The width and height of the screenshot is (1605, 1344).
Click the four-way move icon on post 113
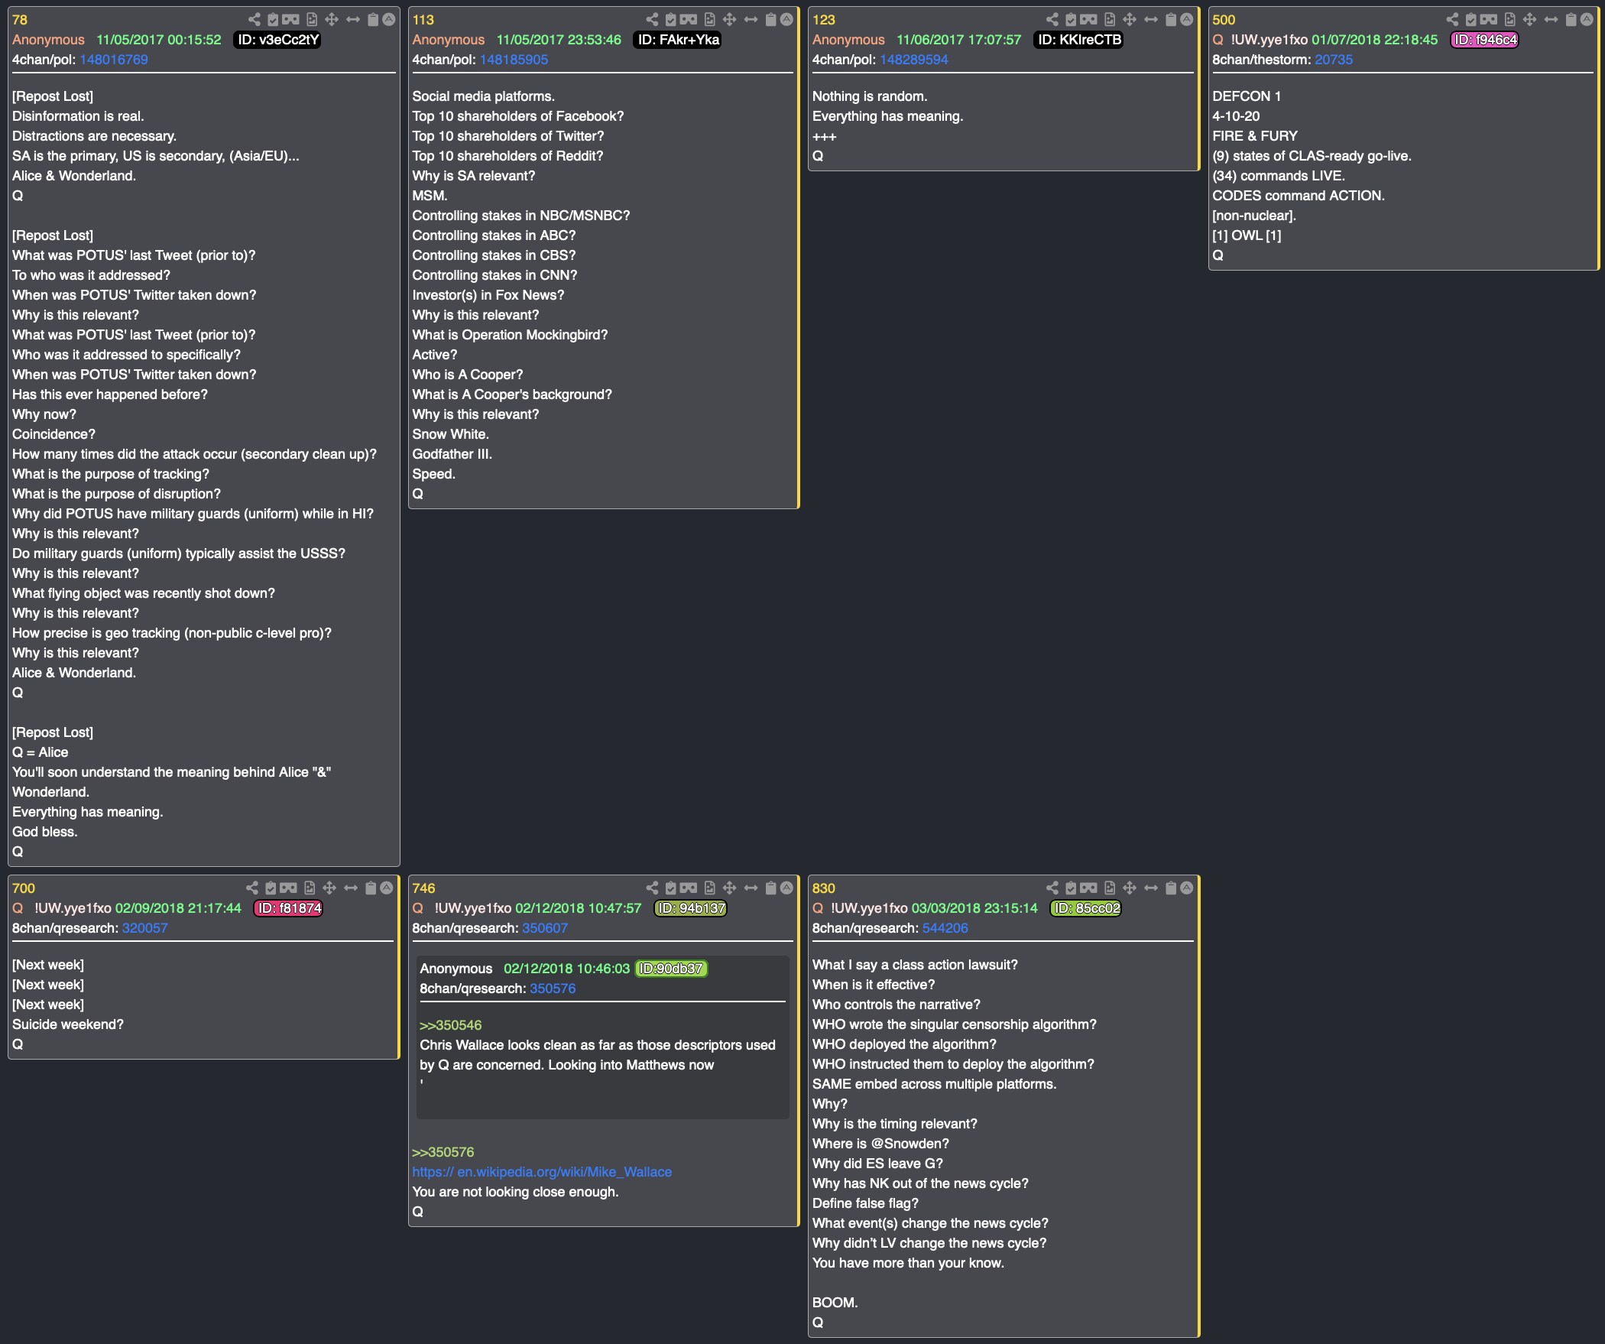(x=729, y=19)
